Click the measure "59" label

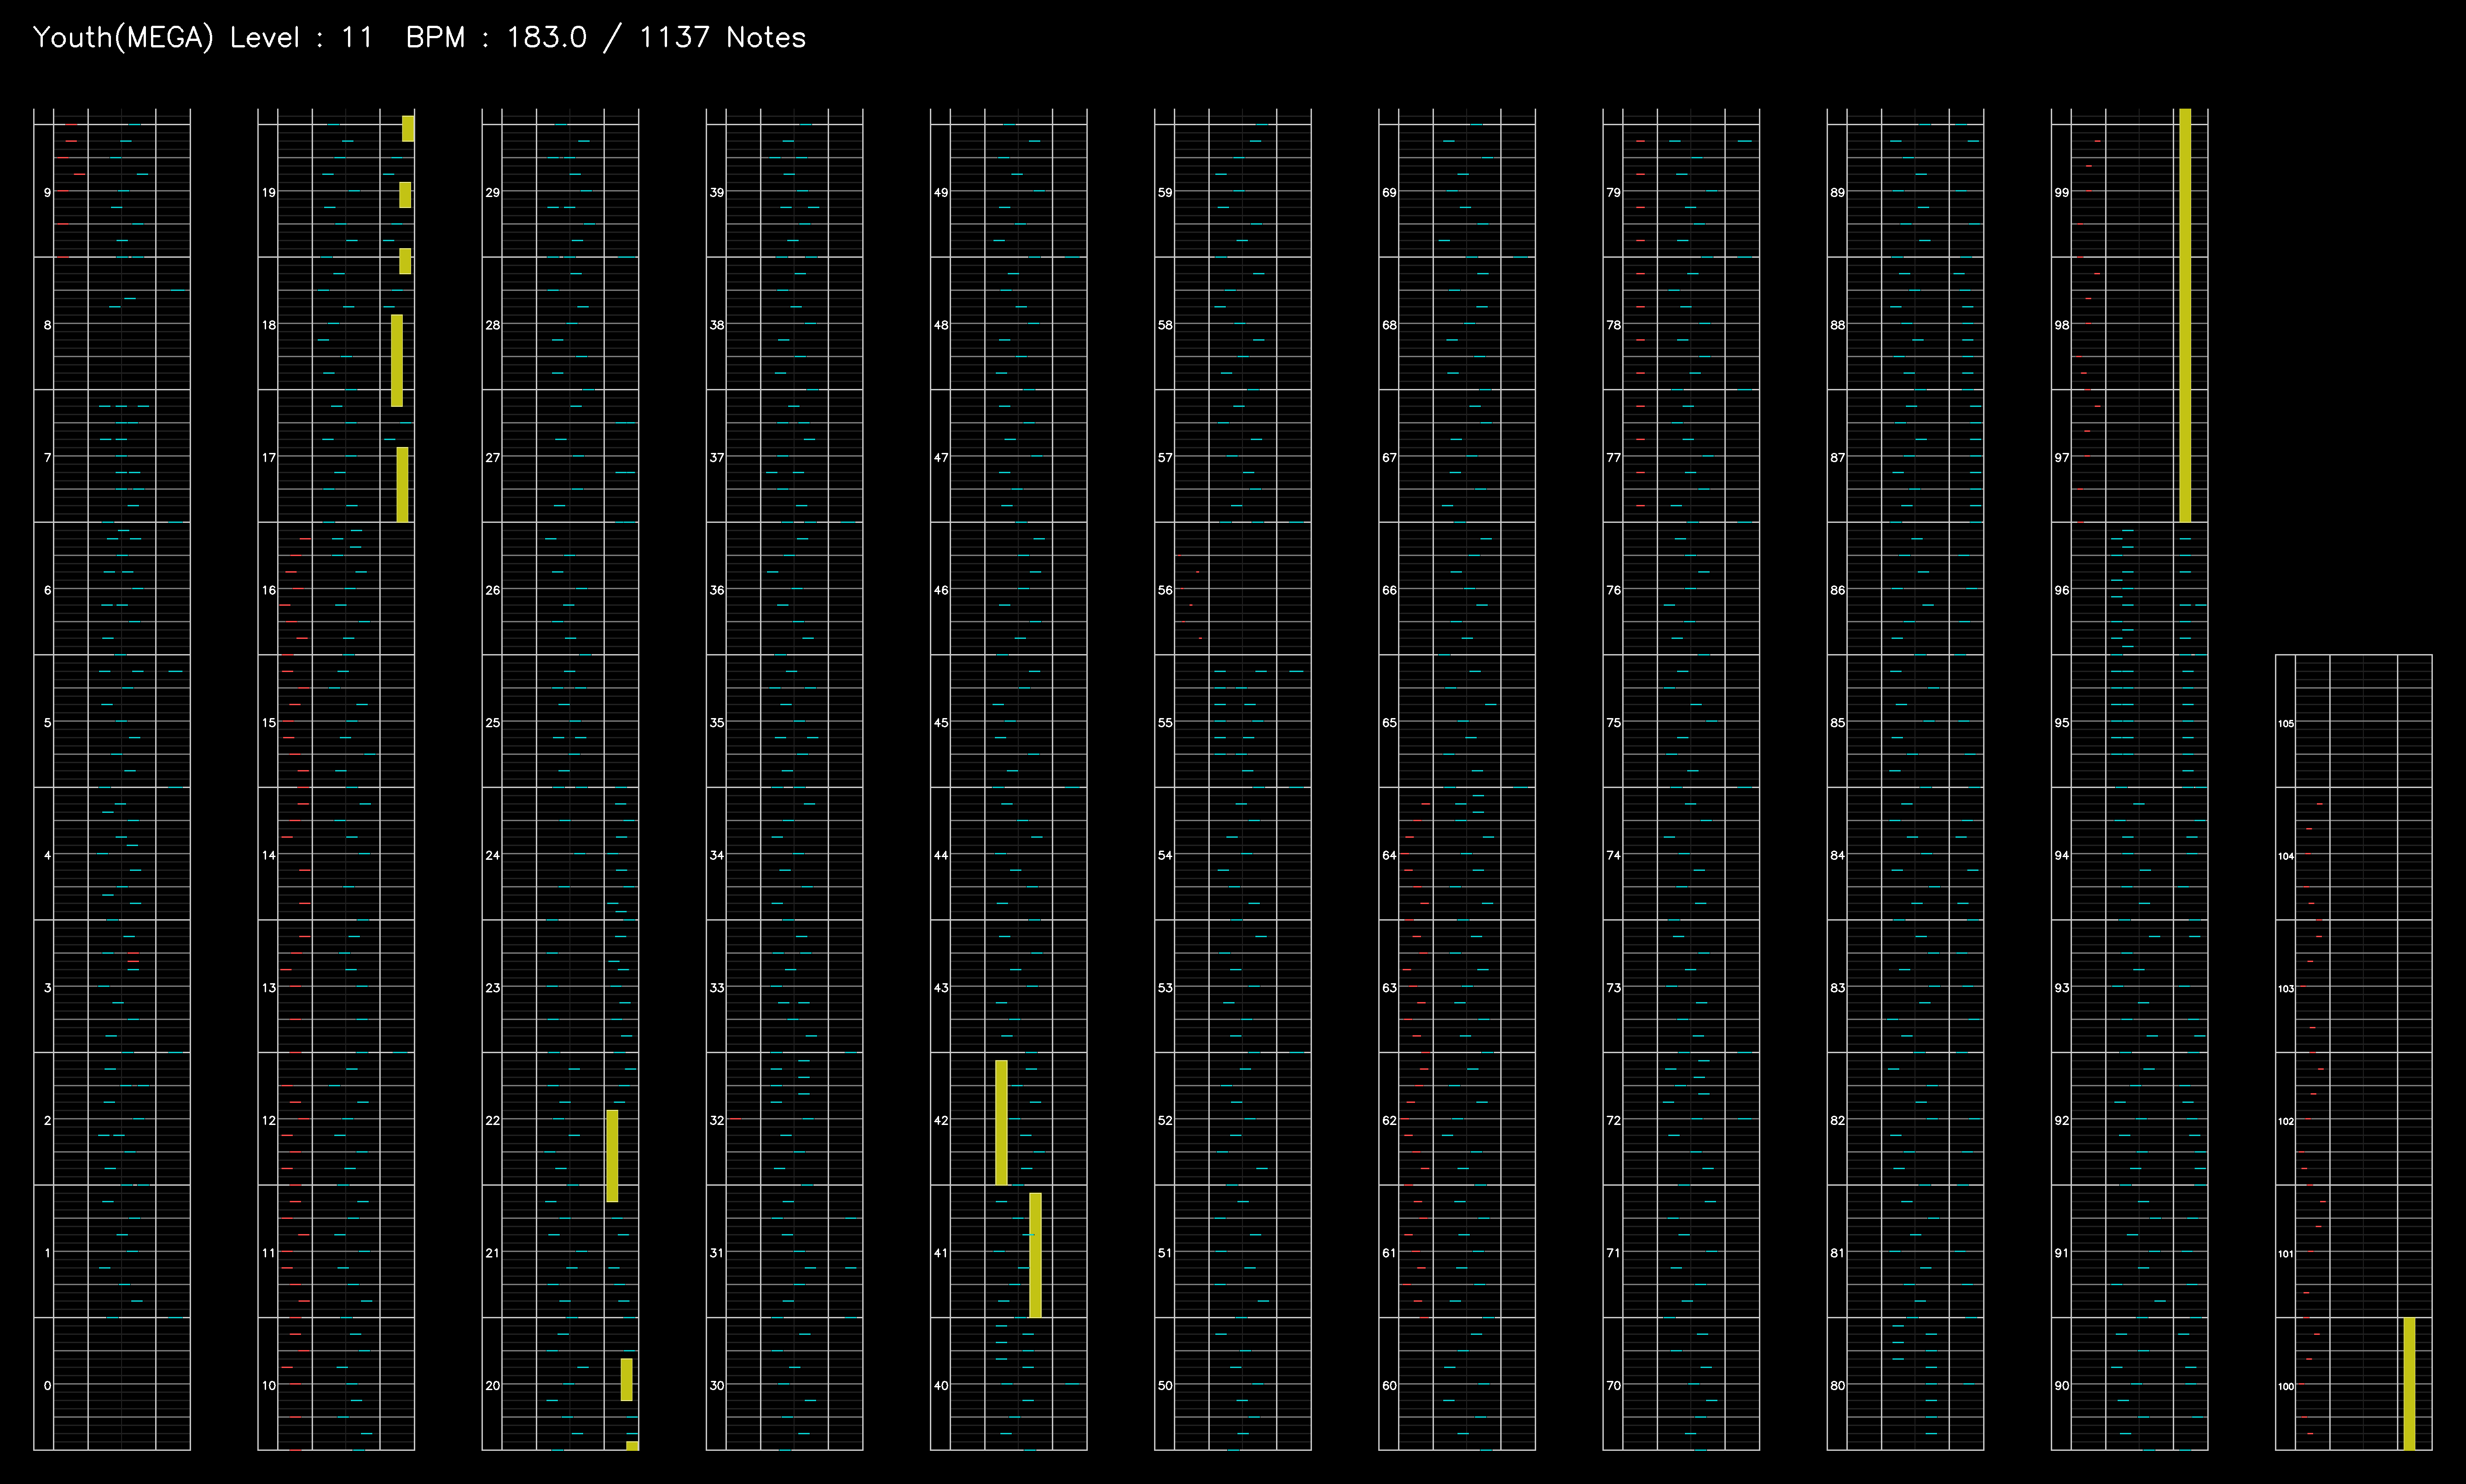coord(1165,192)
